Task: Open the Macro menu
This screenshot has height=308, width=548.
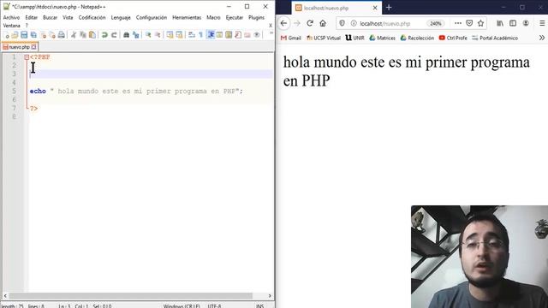Action: 213,17
